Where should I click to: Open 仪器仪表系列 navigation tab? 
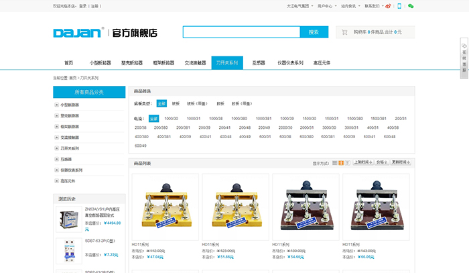(290, 63)
